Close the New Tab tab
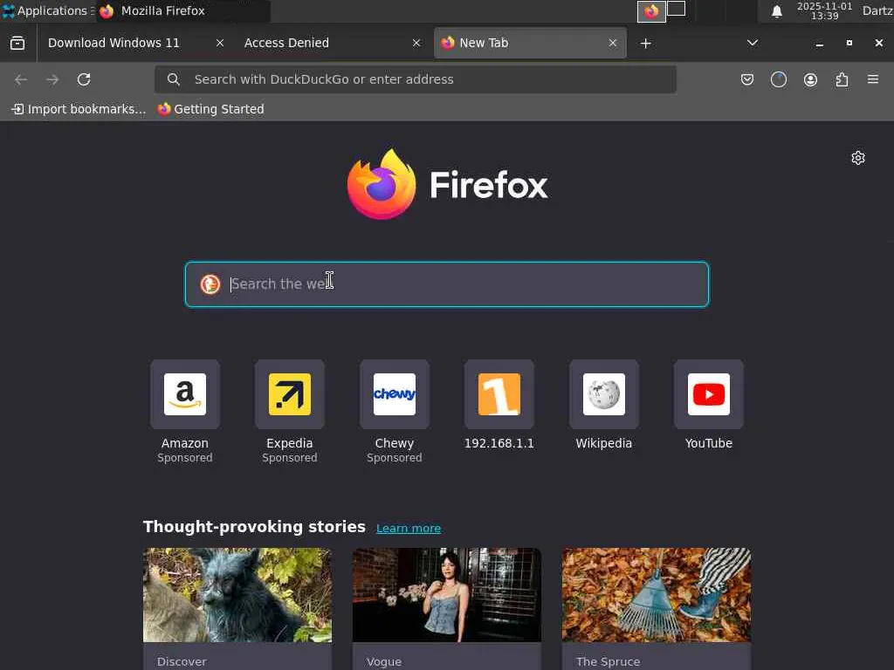Screen dimensions: 894x670 612,44
